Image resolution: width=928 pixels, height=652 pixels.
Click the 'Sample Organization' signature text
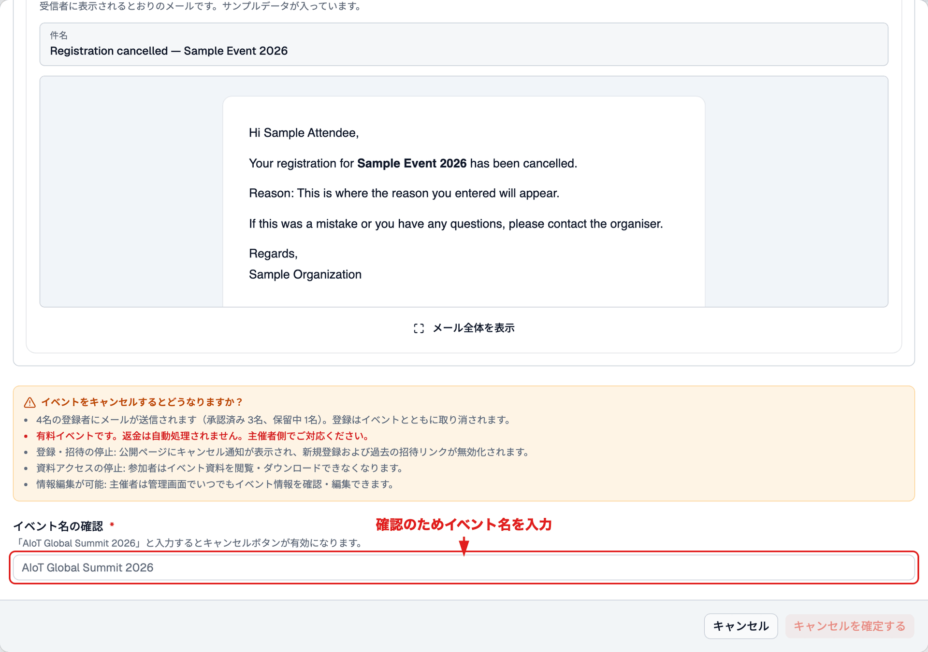(305, 274)
